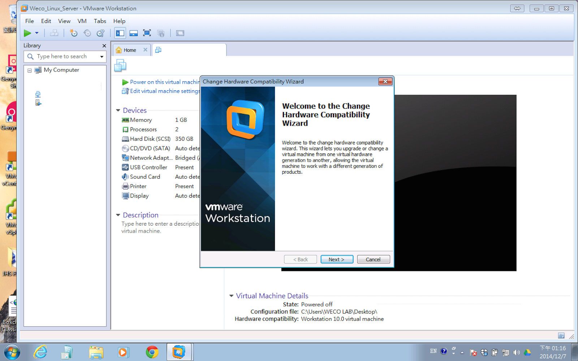The height and width of the screenshot is (361, 578).
Task: Open Windows Explorer from the taskbar
Action: coord(96,352)
